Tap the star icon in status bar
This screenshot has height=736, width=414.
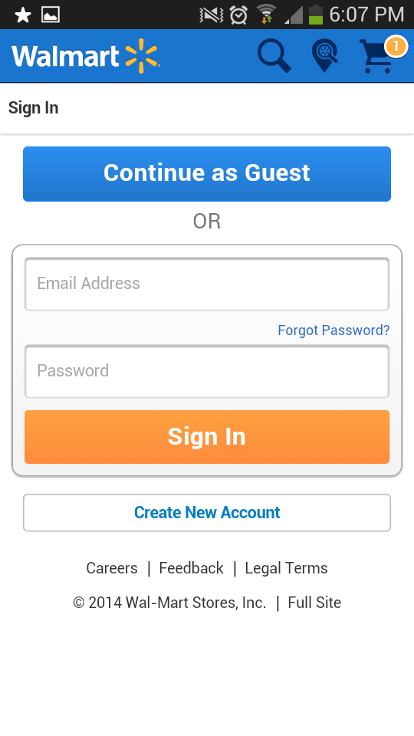(x=22, y=15)
